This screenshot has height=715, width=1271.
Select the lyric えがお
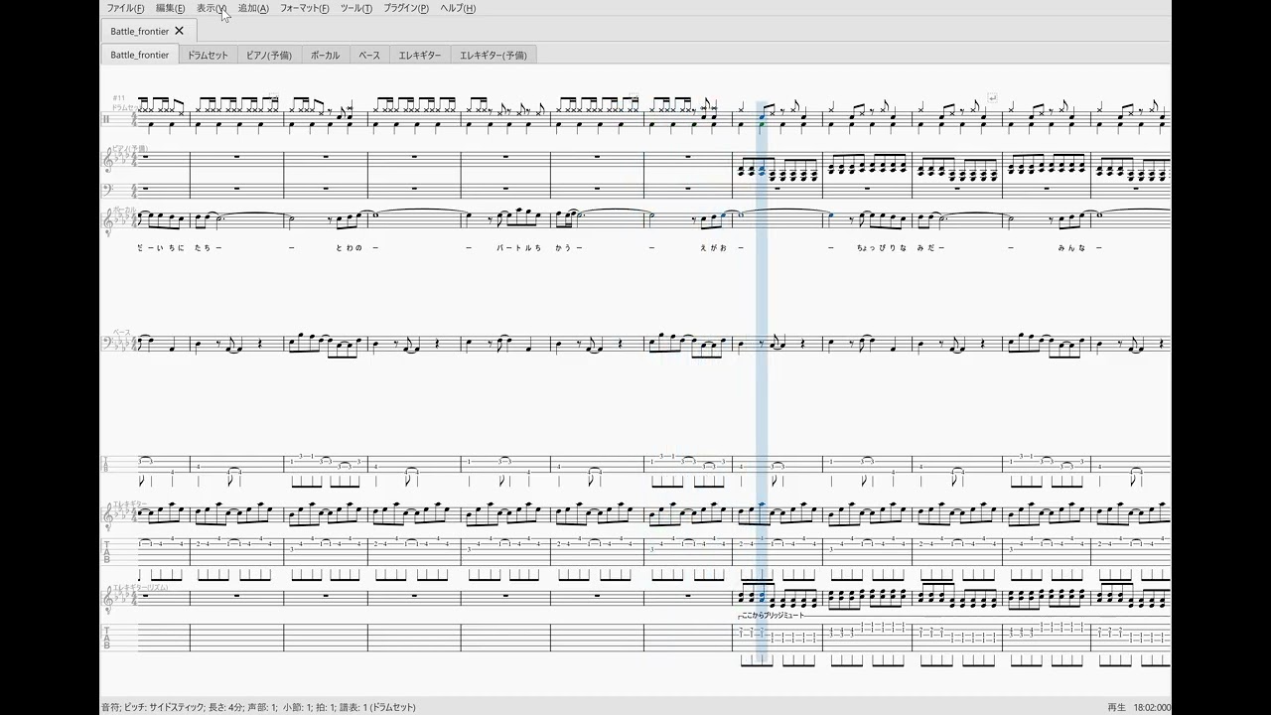click(x=715, y=248)
